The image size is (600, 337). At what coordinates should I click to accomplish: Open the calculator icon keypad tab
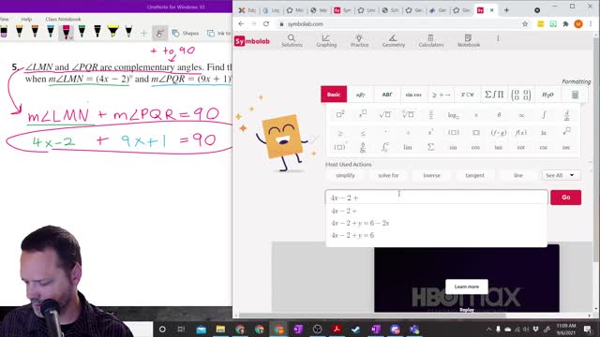point(575,95)
